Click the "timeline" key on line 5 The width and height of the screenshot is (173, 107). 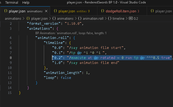[x=54, y=43]
